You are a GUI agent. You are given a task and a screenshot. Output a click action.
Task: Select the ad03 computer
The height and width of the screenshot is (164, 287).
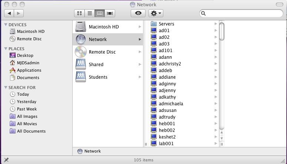[184, 44]
